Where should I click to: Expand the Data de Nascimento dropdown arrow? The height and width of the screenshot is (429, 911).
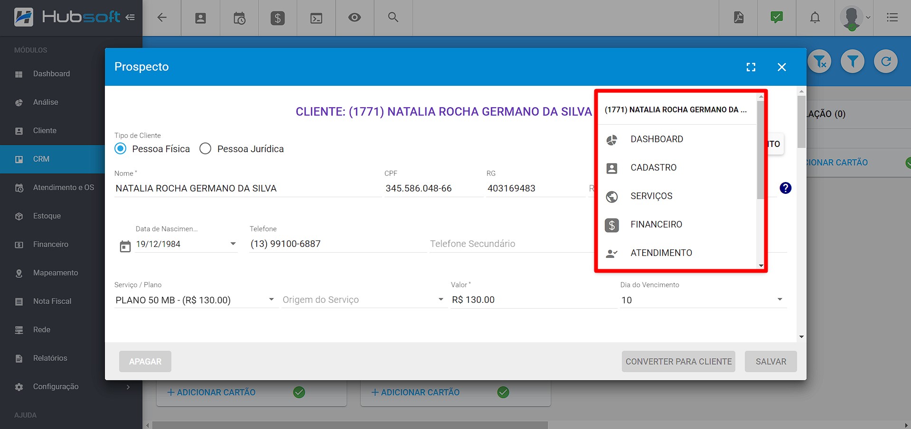coord(233,244)
